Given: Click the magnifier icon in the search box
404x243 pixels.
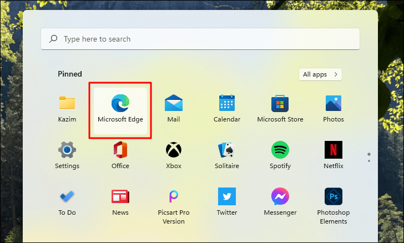Looking at the screenshot, I should tap(53, 39).
